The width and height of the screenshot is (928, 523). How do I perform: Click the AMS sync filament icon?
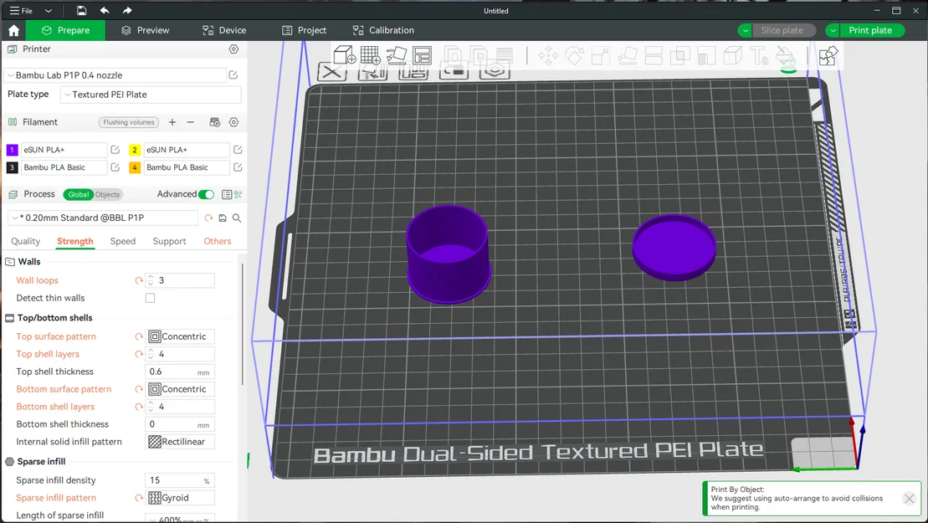(215, 122)
